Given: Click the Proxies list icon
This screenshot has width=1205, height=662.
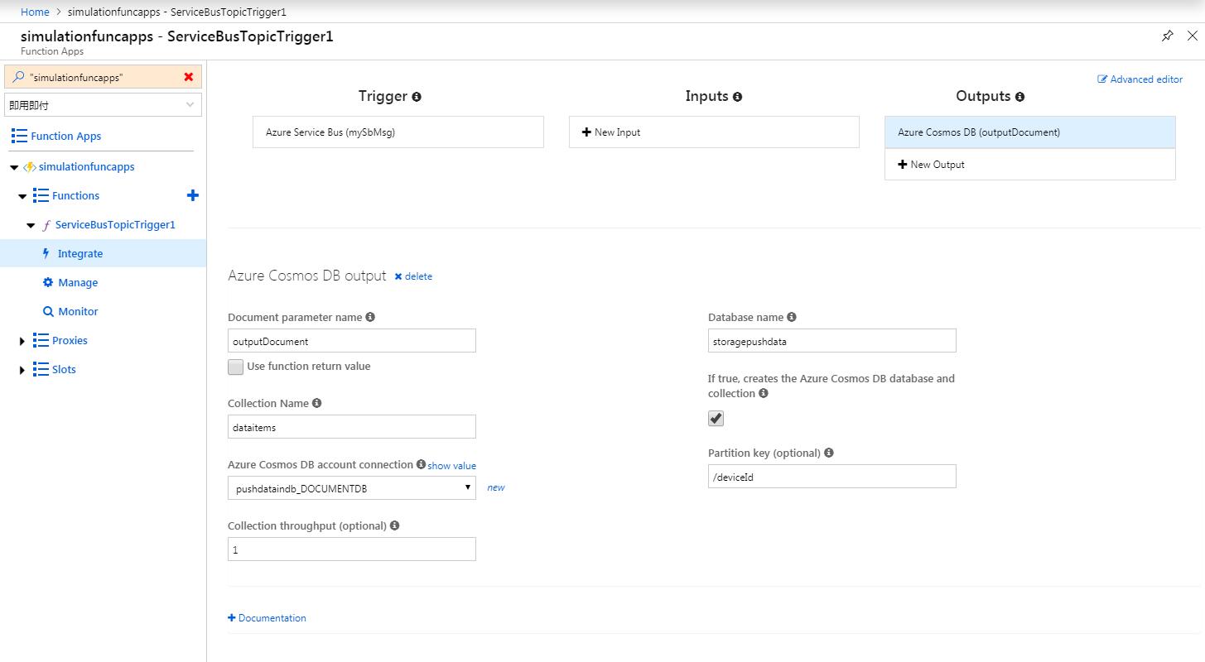Looking at the screenshot, I should click(x=41, y=340).
